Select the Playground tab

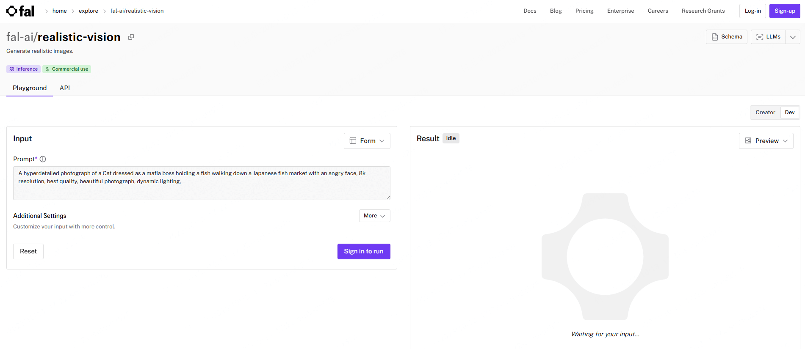click(x=30, y=88)
